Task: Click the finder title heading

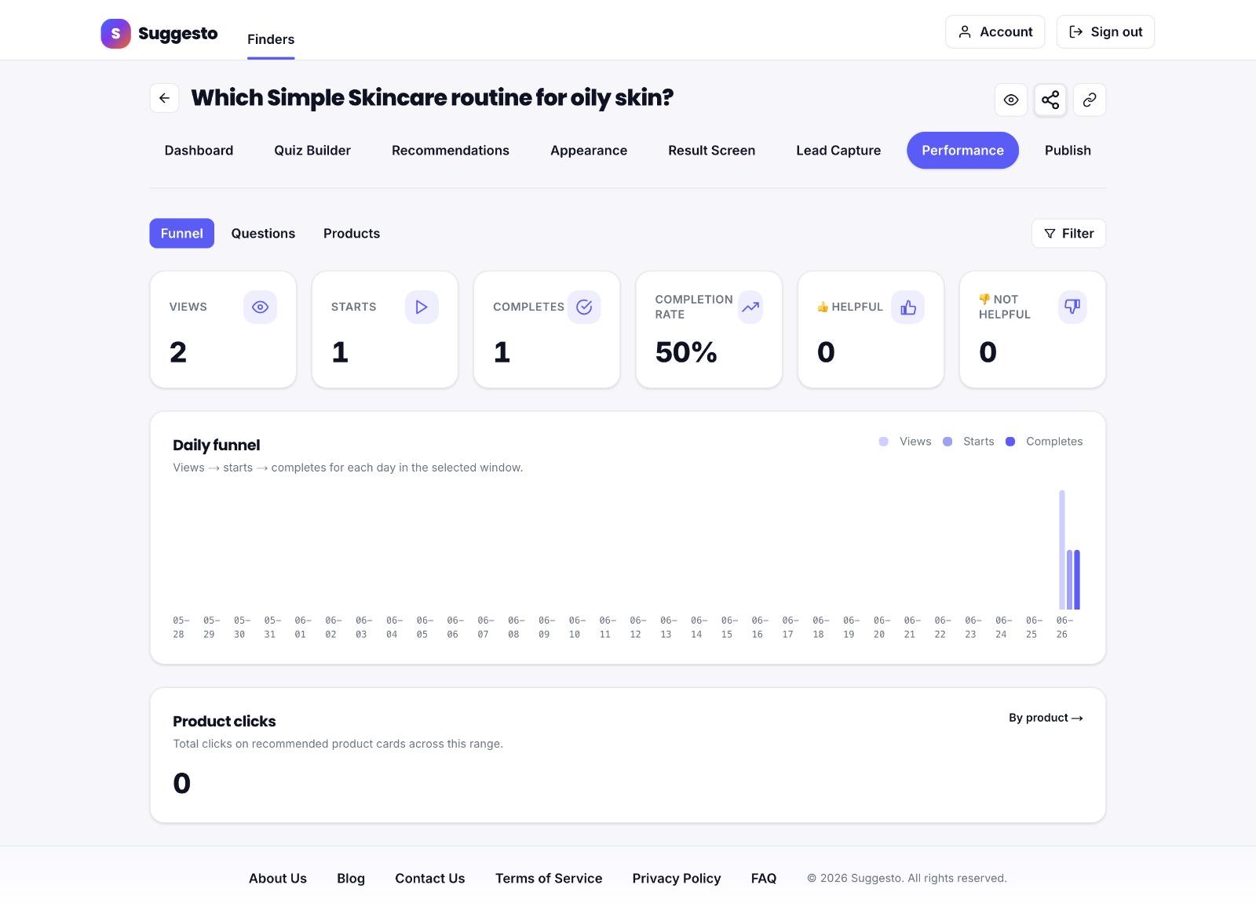Action: pos(433,98)
